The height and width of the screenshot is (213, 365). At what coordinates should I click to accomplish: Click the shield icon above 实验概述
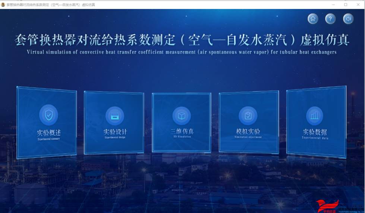tap(48, 115)
